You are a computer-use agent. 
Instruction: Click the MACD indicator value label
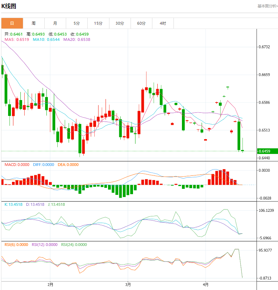point(17,165)
